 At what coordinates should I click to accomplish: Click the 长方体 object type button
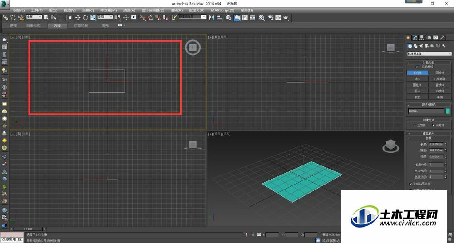click(417, 73)
